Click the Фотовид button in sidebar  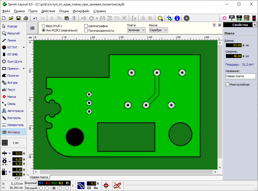pyautogui.click(x=13, y=132)
